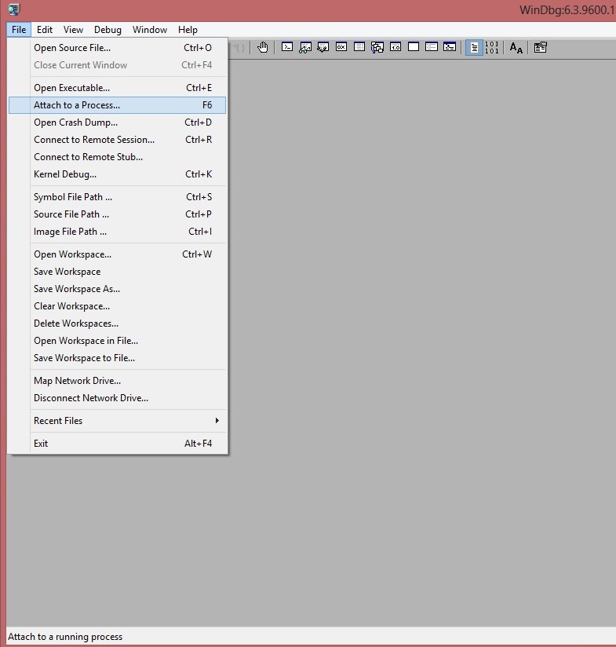The image size is (616, 647).
Task: Click the breakpoint hand icon in toolbar
Action: (x=263, y=47)
